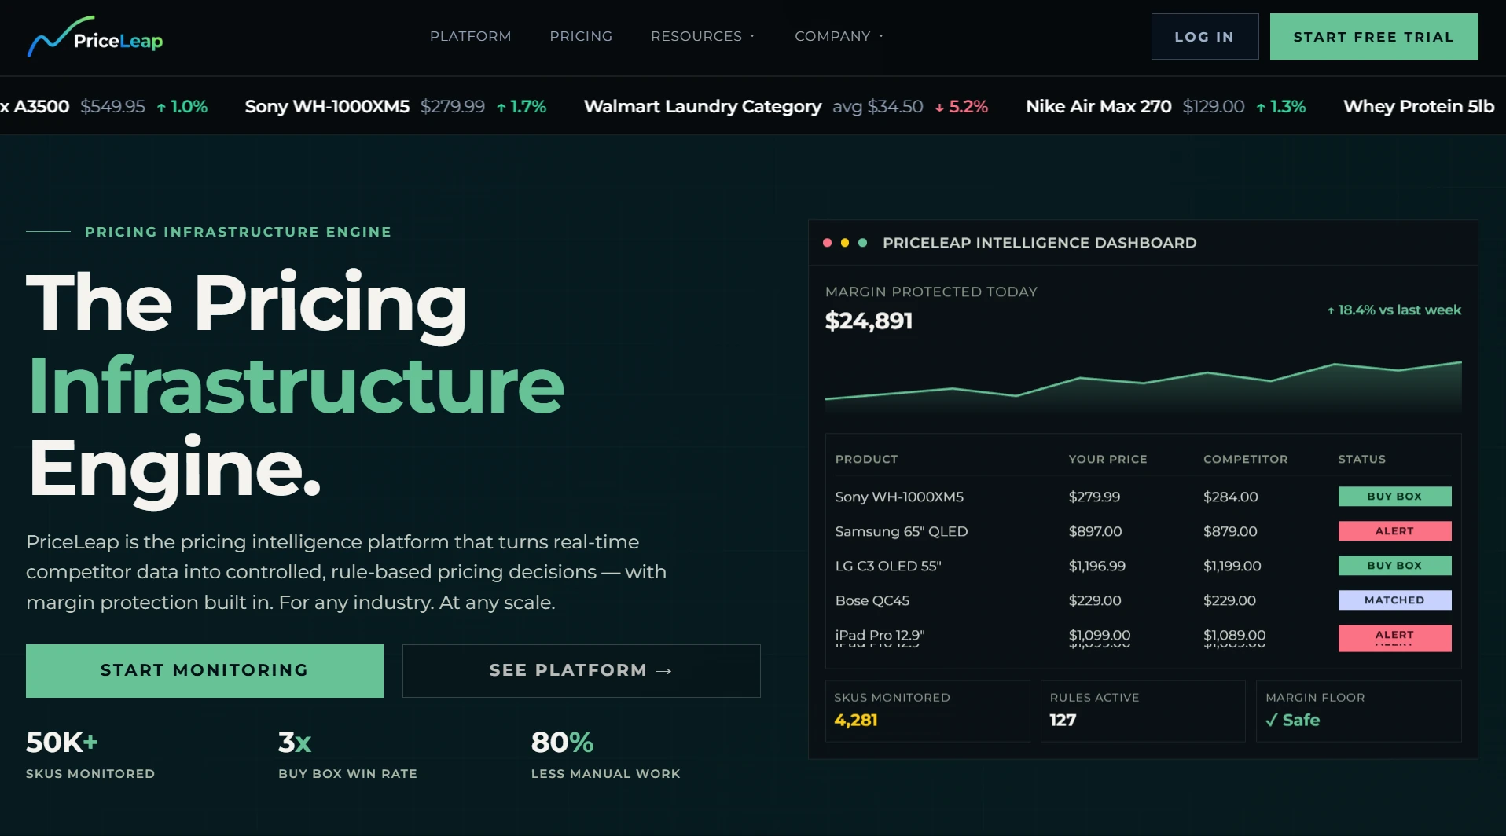Click the yellow dot in dashboard header
Viewport: 1506px width, 836px height.
coord(845,243)
